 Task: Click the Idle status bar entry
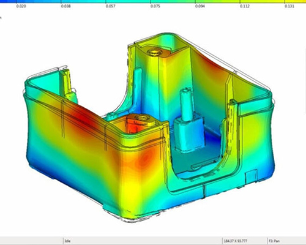click(68, 241)
